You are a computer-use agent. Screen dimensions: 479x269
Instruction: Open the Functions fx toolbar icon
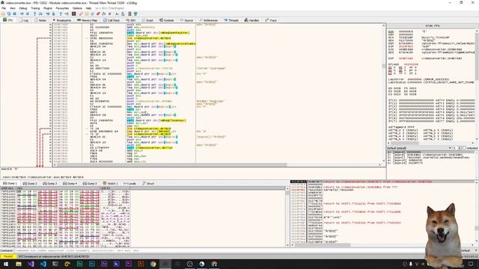(x=104, y=14)
